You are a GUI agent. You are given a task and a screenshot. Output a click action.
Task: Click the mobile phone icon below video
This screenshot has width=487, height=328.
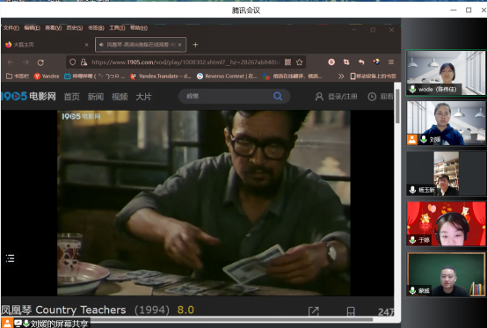[351, 311]
